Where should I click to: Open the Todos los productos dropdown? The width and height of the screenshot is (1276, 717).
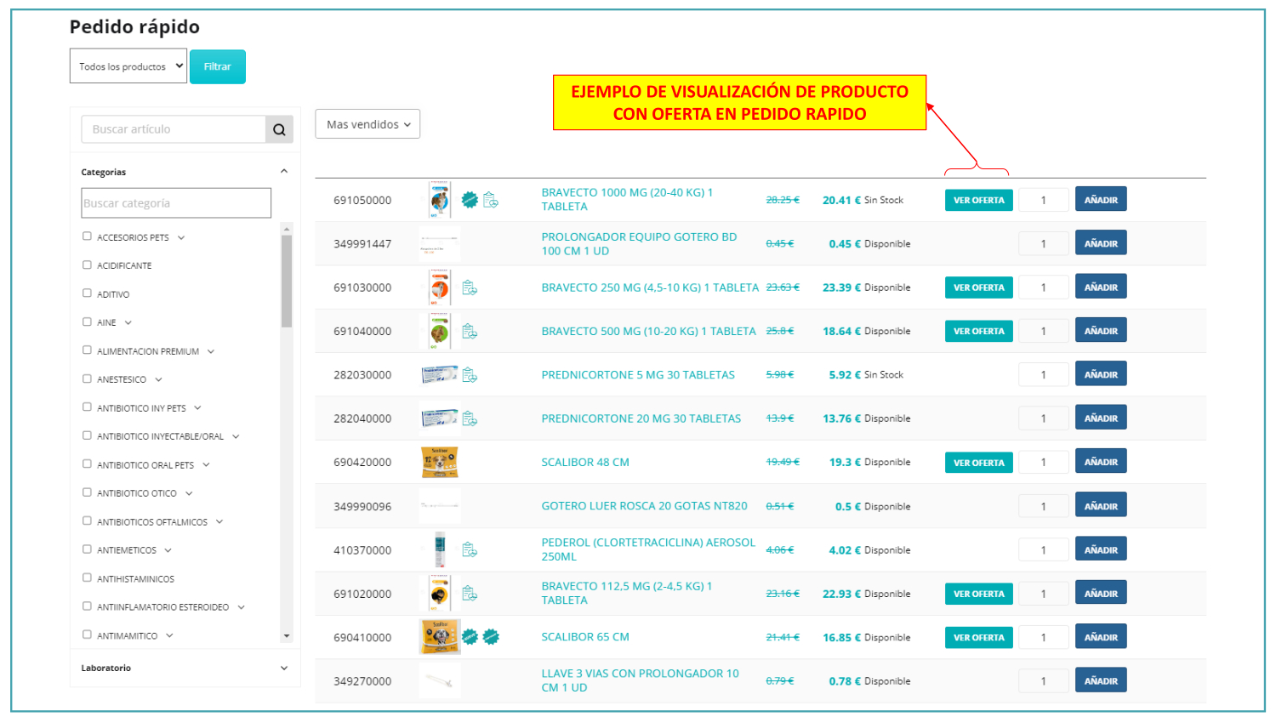pos(128,66)
